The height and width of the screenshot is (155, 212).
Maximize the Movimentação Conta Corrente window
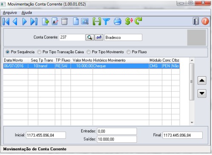[191, 3]
